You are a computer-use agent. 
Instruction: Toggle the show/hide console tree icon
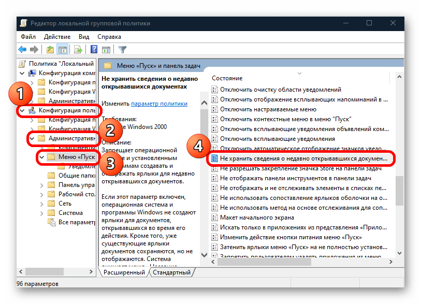coord(62,50)
